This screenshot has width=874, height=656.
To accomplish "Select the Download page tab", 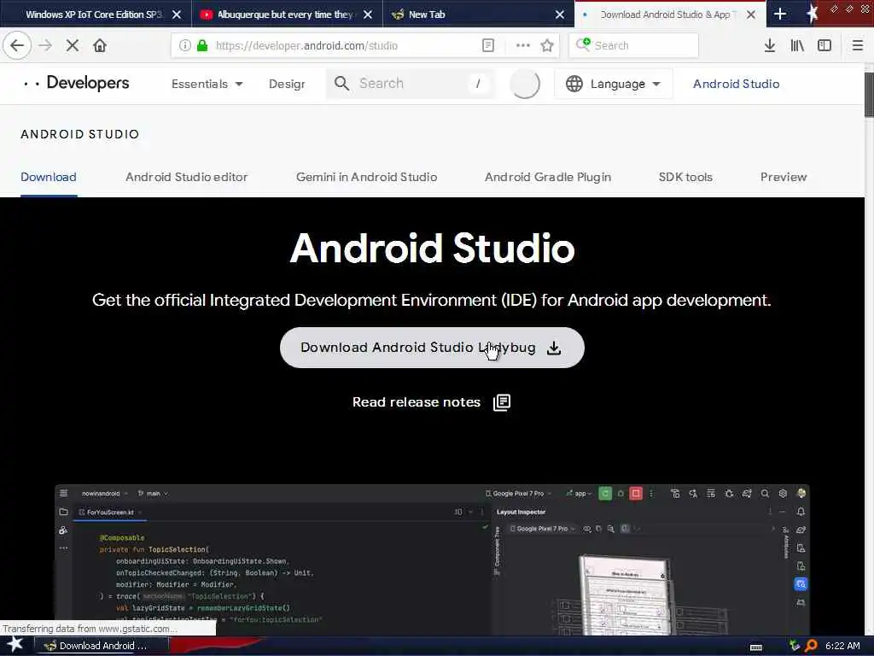I will tap(49, 177).
